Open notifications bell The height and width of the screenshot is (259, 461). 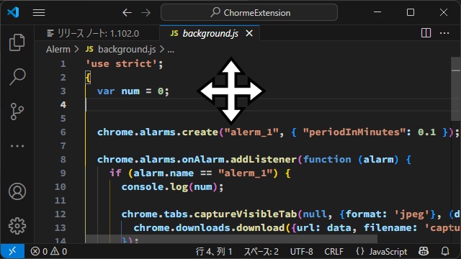click(x=445, y=251)
